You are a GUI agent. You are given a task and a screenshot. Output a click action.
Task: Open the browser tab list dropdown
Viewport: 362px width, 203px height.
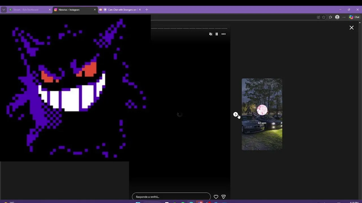click(4, 10)
